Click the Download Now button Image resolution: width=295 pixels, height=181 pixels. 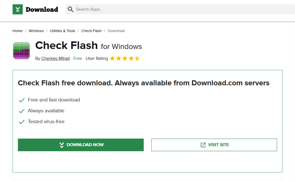tap(81, 145)
